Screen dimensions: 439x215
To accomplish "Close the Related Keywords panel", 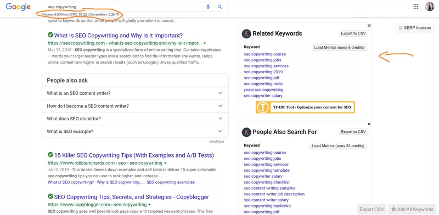I will click(369, 26).
